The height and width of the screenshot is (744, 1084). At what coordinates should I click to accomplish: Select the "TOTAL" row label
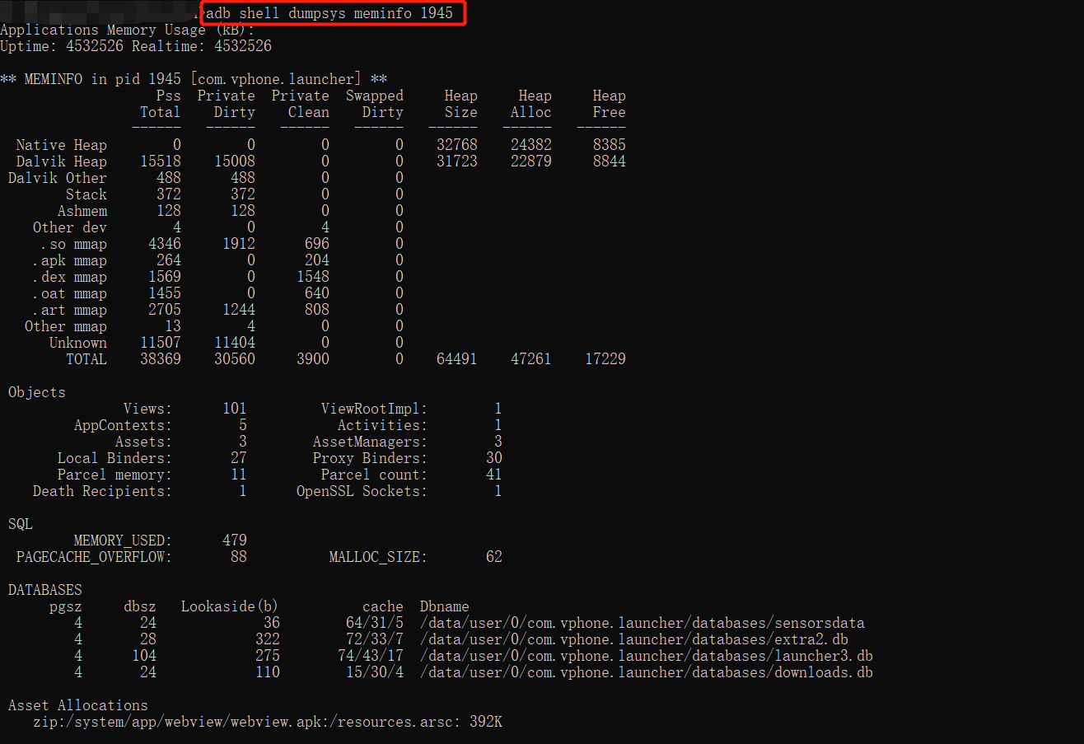click(86, 359)
